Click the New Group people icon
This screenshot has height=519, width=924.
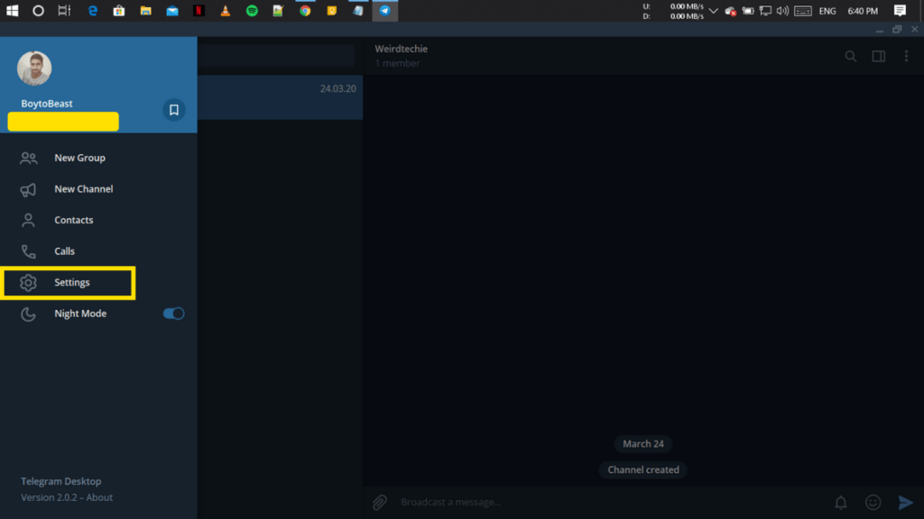(28, 158)
